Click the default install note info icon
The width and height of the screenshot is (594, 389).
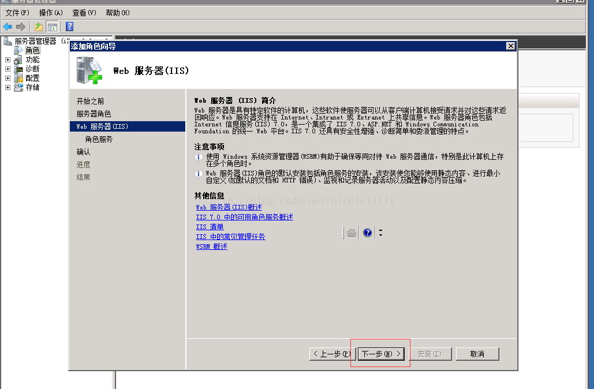pyautogui.click(x=198, y=174)
